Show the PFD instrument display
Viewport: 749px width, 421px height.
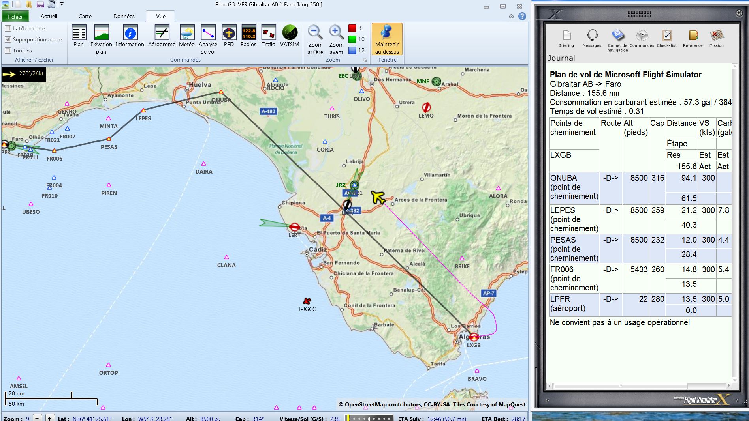tap(229, 36)
